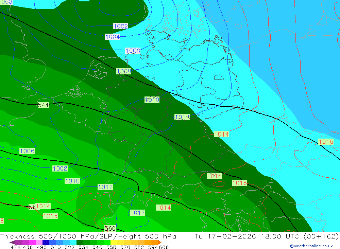Viewport: 340px width, 249px height.
Task: Click the blue 1010 label on dark green
Action: (152, 100)
